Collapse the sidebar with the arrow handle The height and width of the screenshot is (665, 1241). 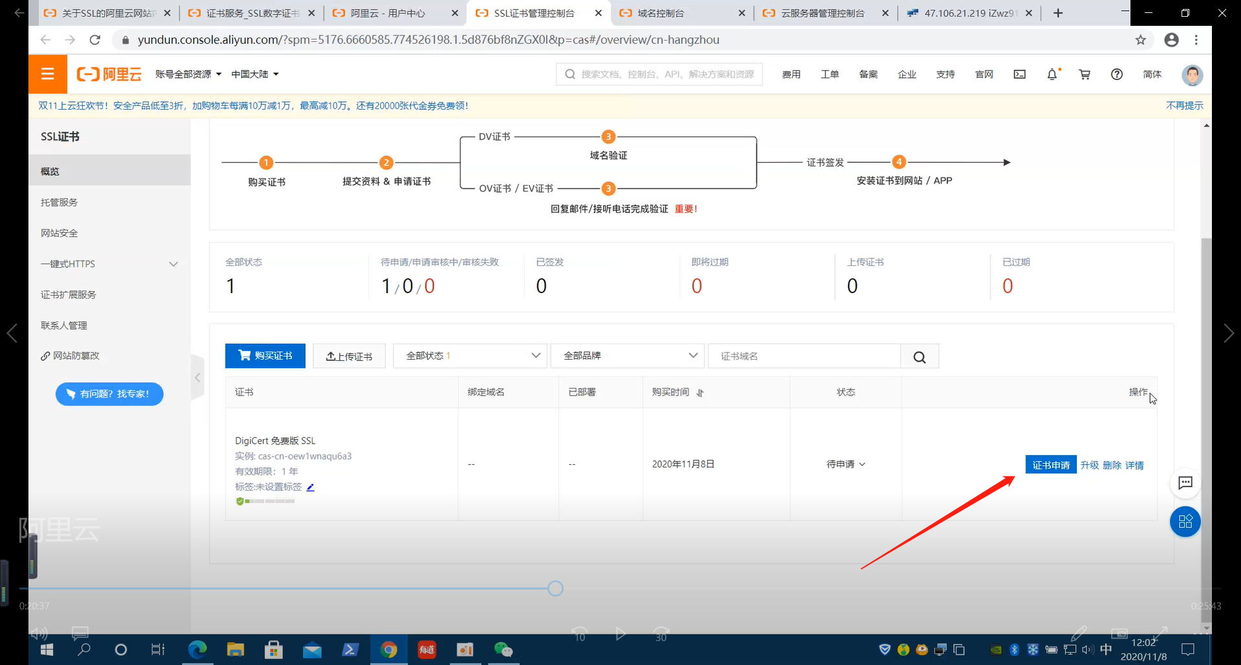pos(198,377)
